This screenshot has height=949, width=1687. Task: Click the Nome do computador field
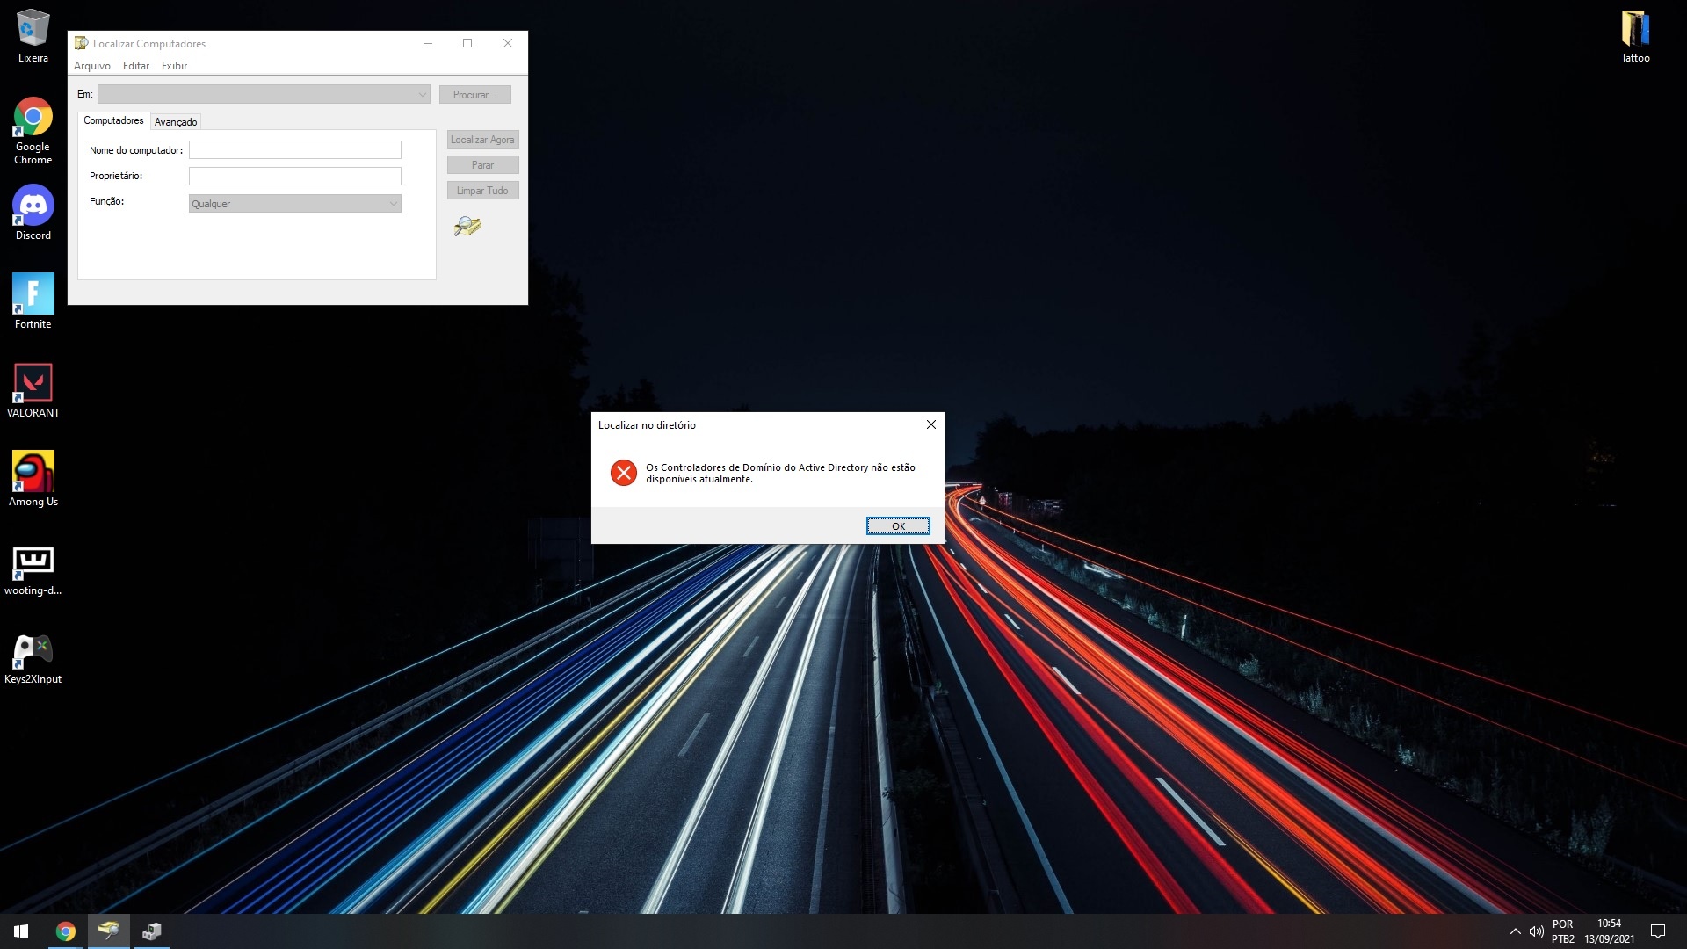pyautogui.click(x=294, y=150)
